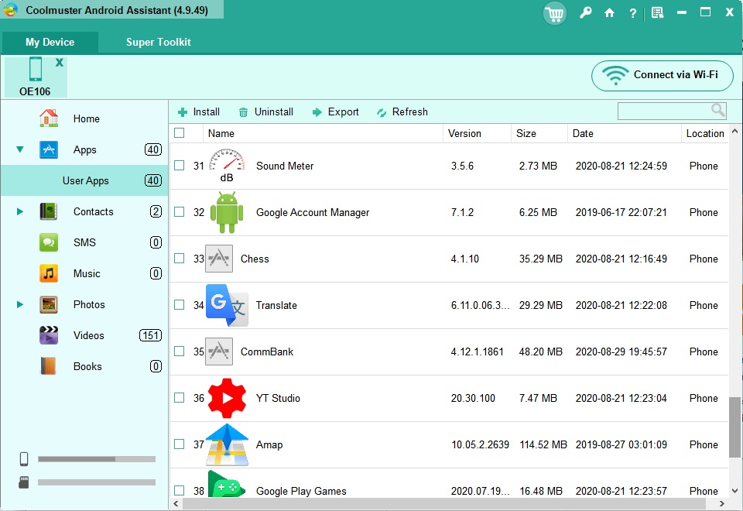This screenshot has height=511, width=743.
Task: Sort by the Name column header
Action: point(323,133)
